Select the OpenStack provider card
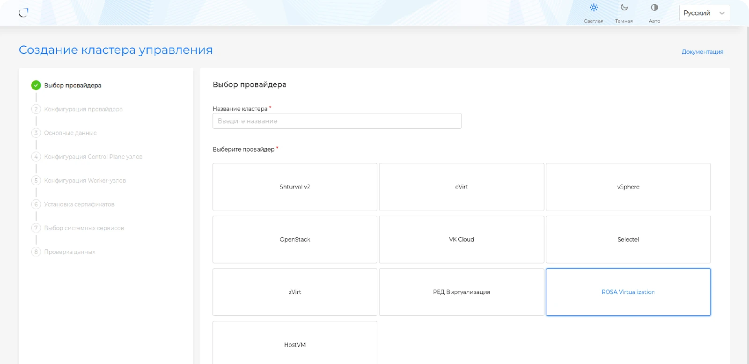 coord(295,240)
